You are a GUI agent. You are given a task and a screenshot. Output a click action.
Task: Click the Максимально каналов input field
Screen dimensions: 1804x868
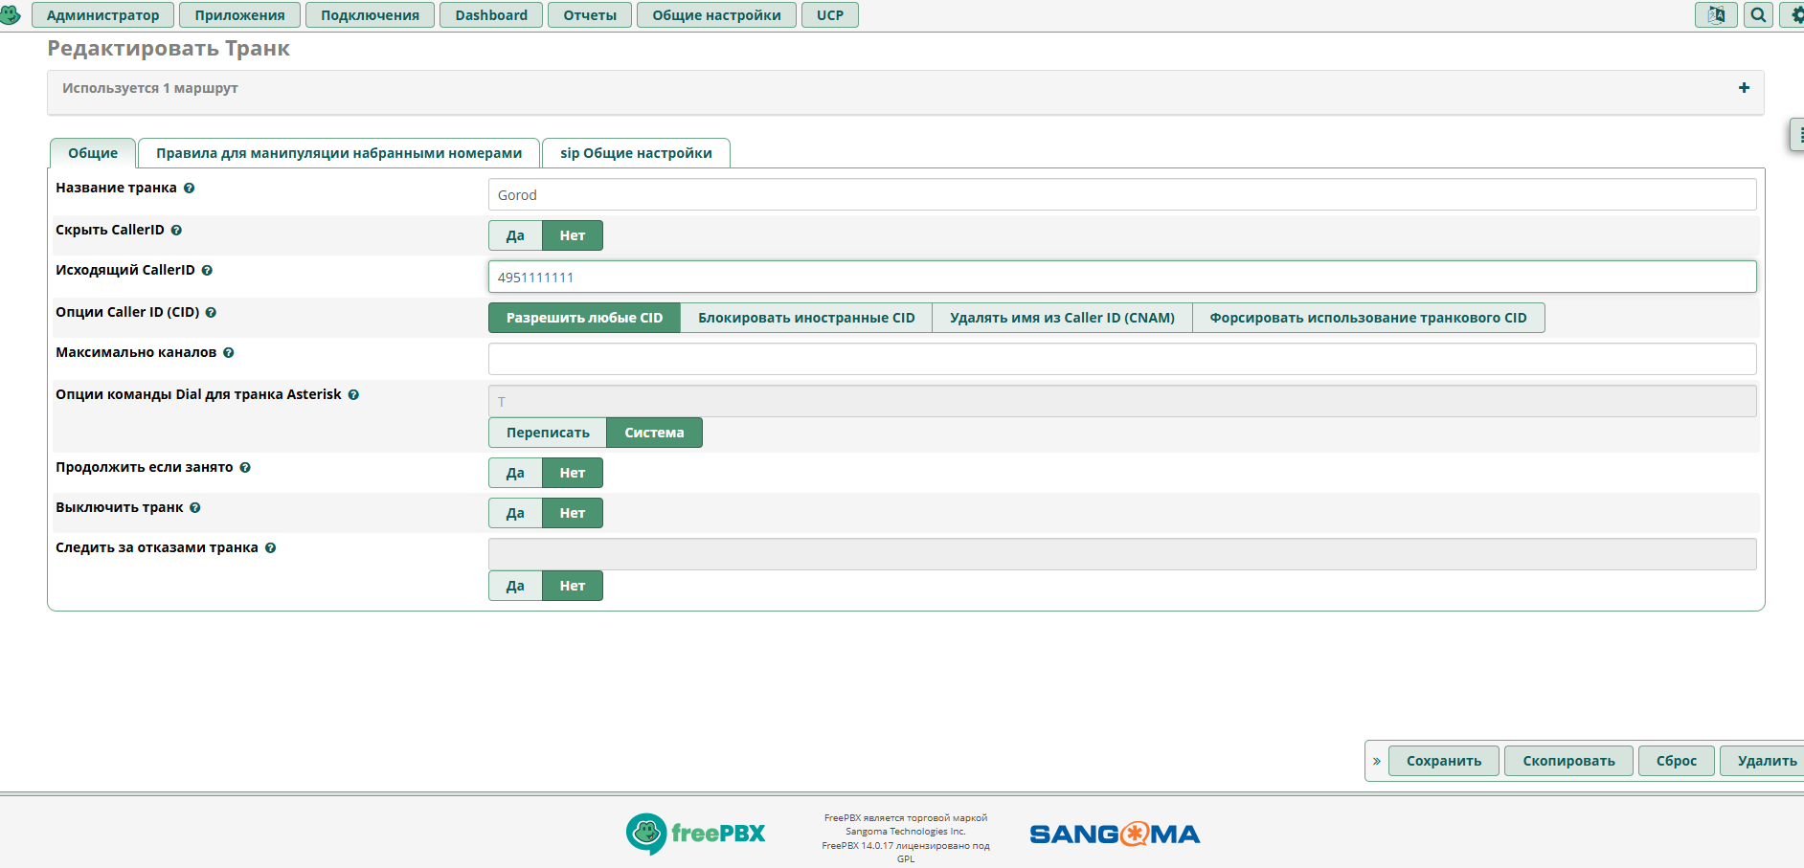click(x=1121, y=359)
